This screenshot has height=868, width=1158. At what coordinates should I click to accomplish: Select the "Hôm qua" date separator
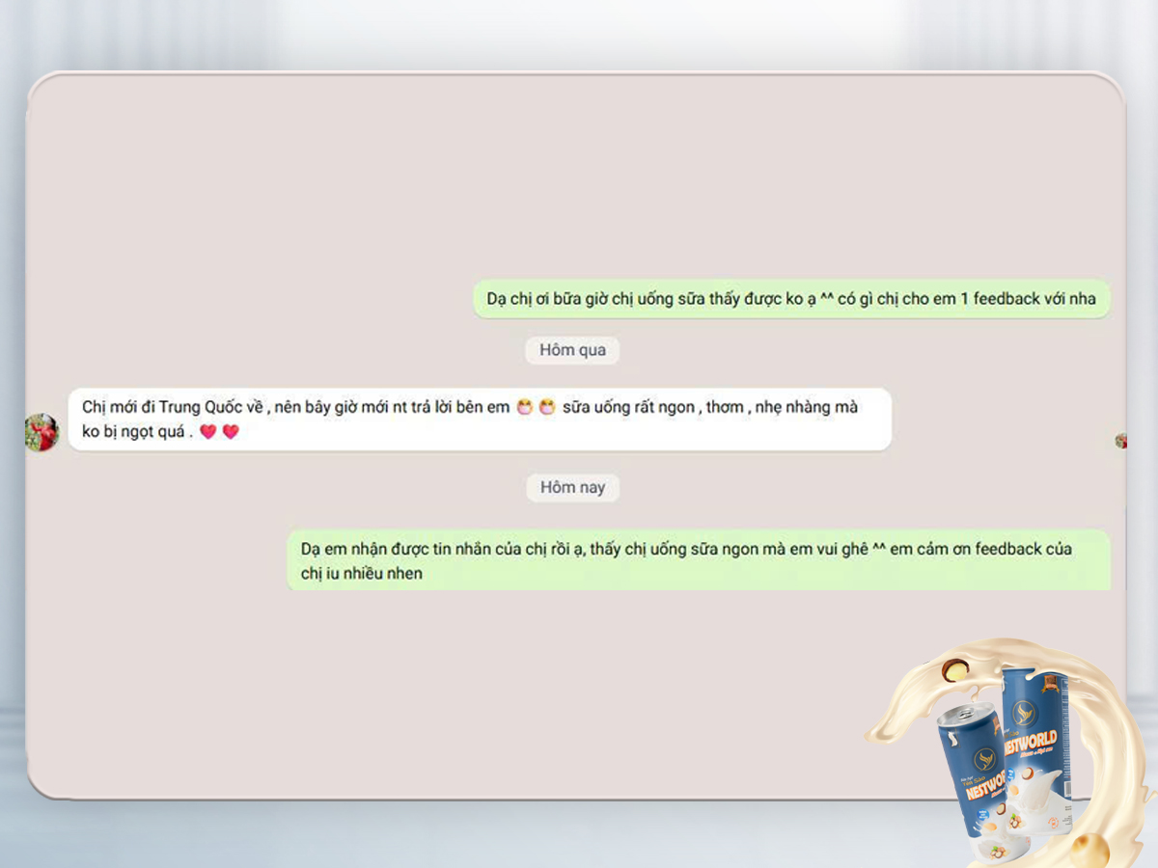tap(572, 350)
